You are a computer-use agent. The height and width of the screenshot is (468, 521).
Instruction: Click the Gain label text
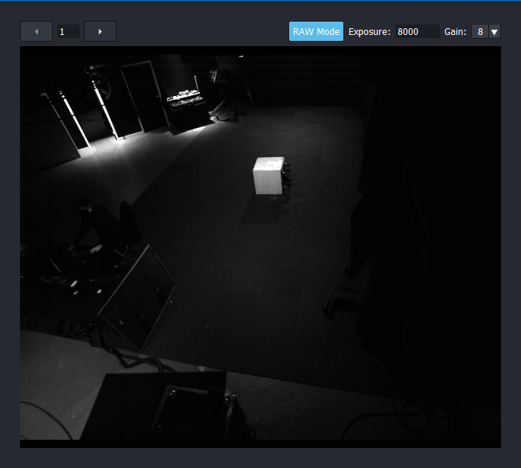(455, 32)
